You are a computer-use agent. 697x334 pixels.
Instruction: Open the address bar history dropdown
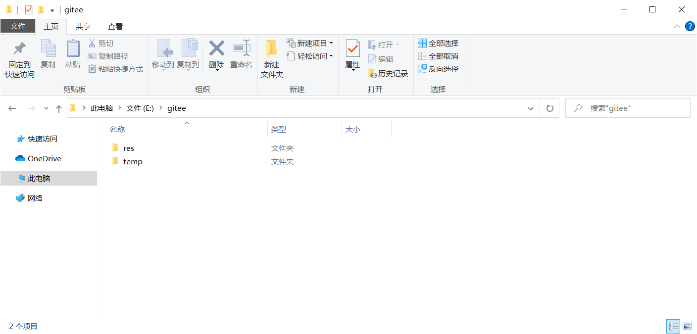coord(531,108)
